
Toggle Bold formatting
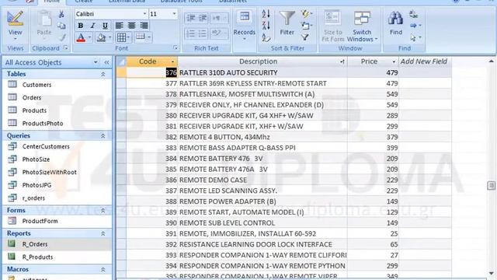tap(81, 26)
